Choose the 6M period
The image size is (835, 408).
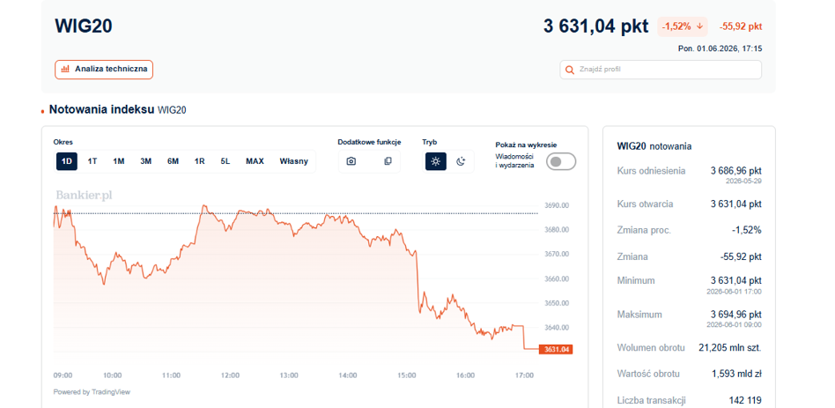pyautogui.click(x=173, y=161)
